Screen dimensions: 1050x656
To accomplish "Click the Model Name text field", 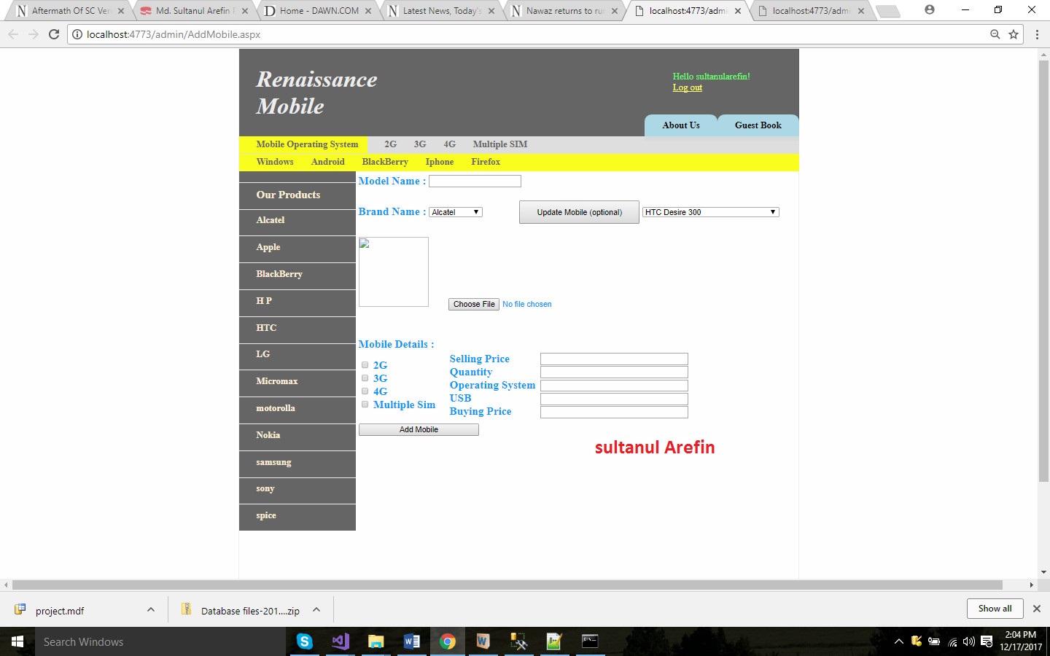I will pos(475,181).
